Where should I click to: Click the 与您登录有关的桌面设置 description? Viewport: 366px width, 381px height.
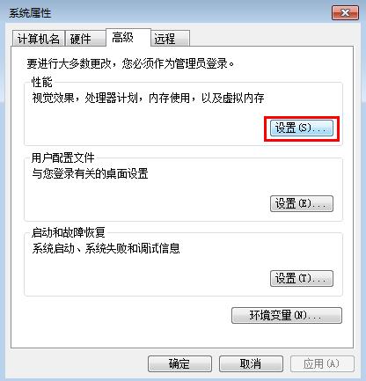(x=90, y=173)
